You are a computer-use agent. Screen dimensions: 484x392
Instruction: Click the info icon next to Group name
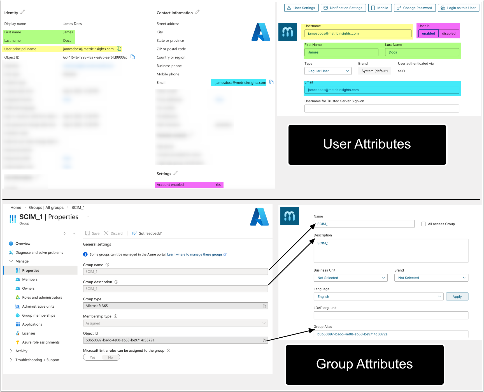point(107,265)
